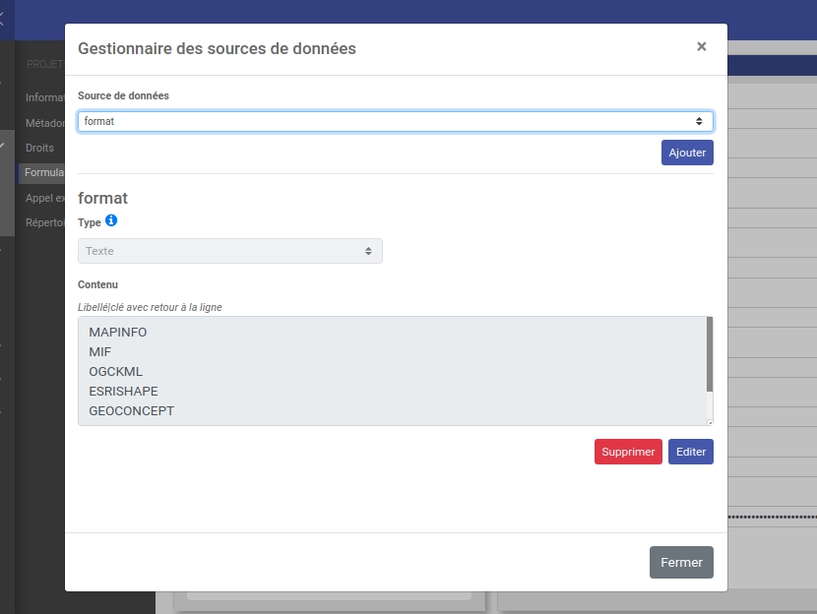Click the MAPINFO line in Contenu
Screen dimensions: 817x614
[x=118, y=333]
